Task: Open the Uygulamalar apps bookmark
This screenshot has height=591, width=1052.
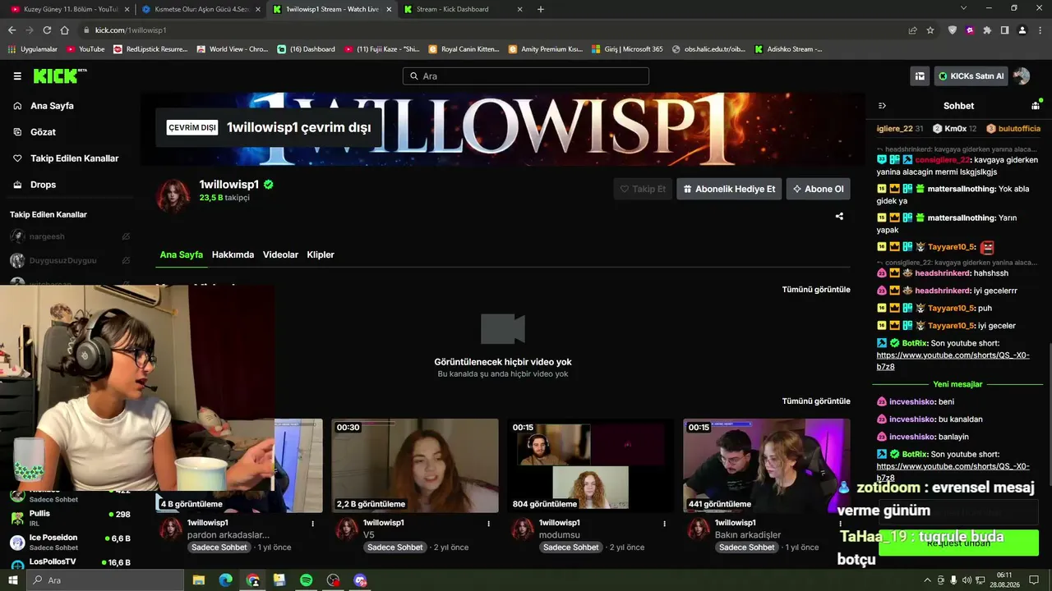Action: (x=33, y=49)
